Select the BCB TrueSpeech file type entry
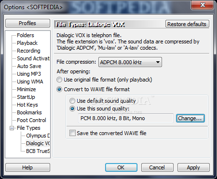Screen dimensions: 217x179 (x=38, y=151)
